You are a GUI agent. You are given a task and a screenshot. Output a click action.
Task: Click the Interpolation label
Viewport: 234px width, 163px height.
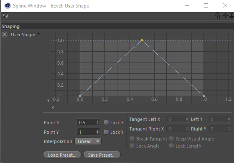(x=58, y=141)
